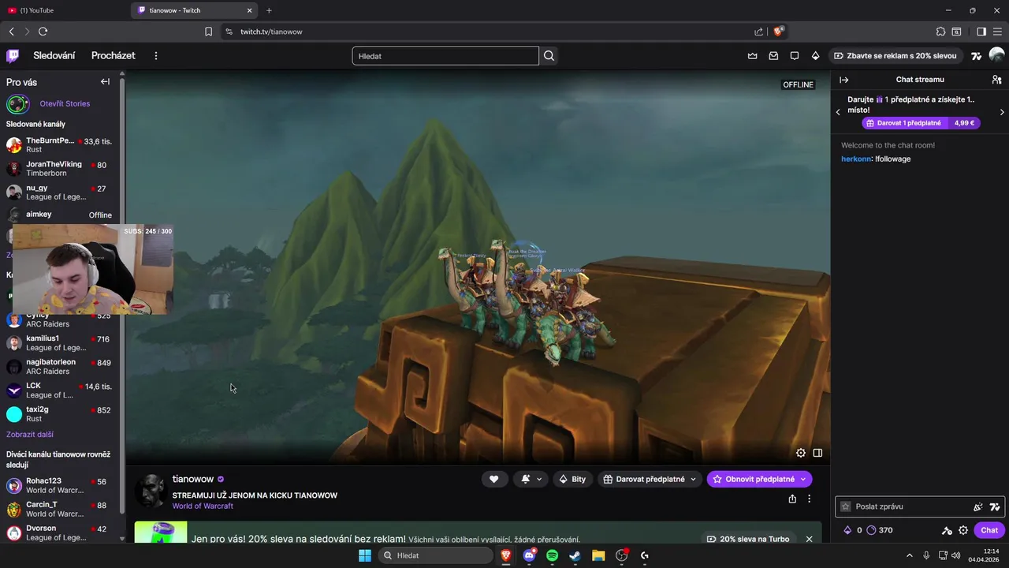1009x568 pixels.
Task: Collapse the stream chat panel
Action: 844,80
